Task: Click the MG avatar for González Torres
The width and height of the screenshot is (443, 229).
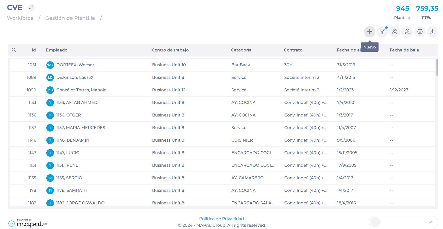Action: 50,90
